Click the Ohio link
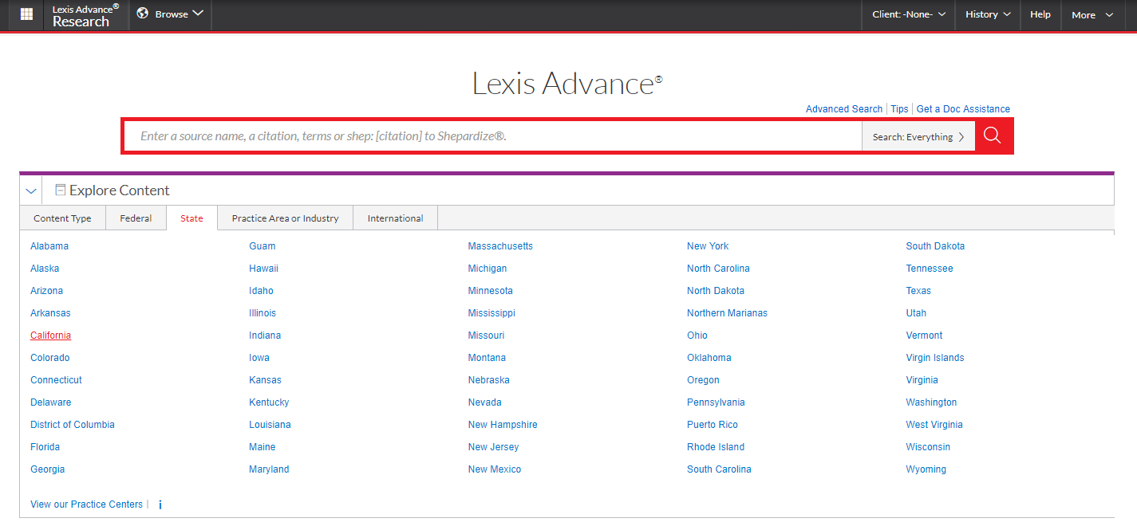 point(697,336)
